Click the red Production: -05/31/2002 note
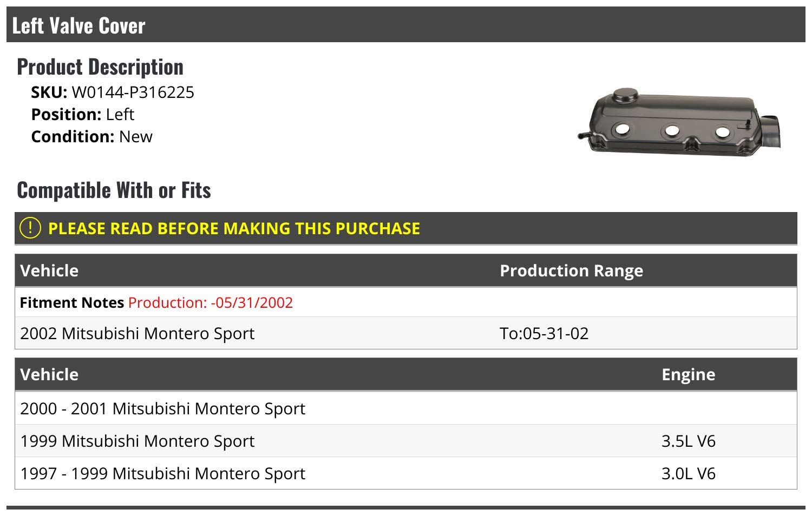Image resolution: width=812 pixels, height=516 pixels. tap(211, 302)
